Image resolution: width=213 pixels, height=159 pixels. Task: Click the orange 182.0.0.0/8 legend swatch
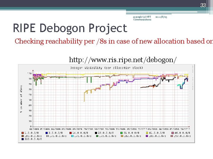[x=122, y=136]
